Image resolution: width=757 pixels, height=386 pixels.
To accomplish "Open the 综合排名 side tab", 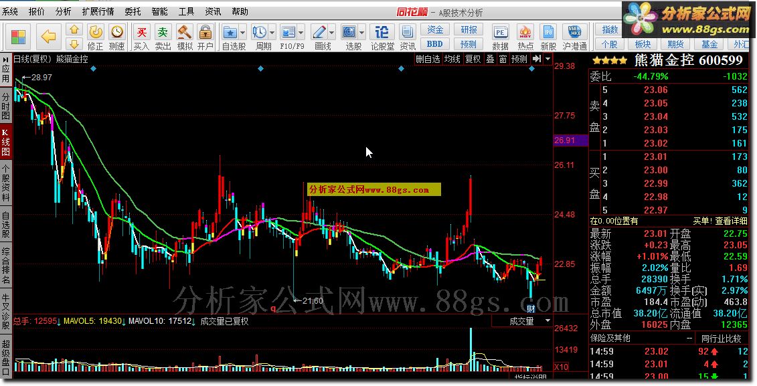I will pyautogui.click(x=6, y=266).
